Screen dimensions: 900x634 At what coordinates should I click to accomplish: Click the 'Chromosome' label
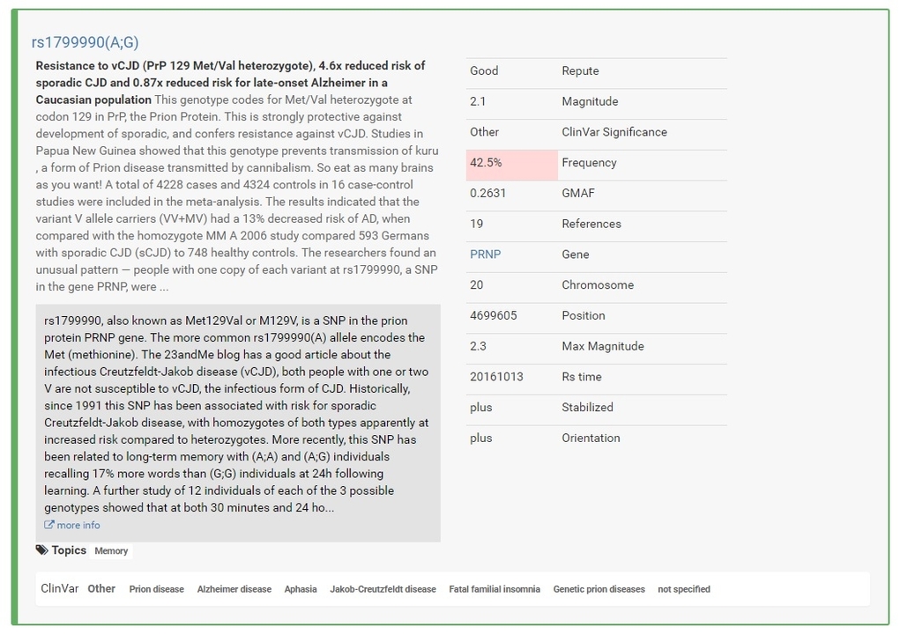tap(598, 285)
